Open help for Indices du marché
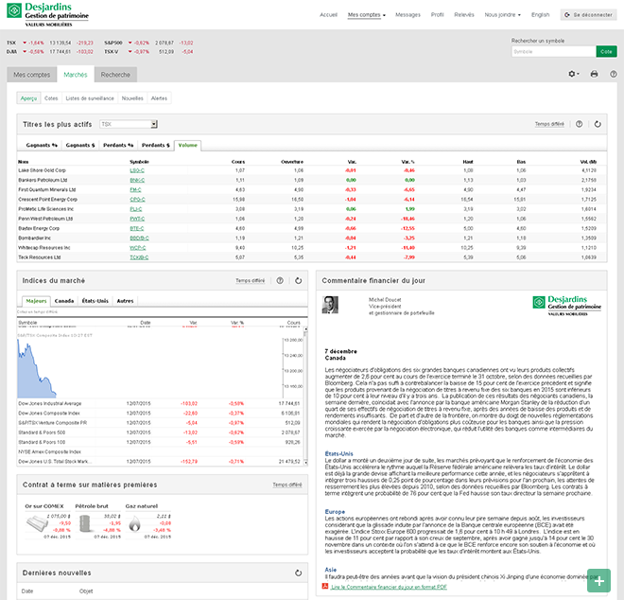The width and height of the screenshot is (624, 600). click(x=280, y=280)
